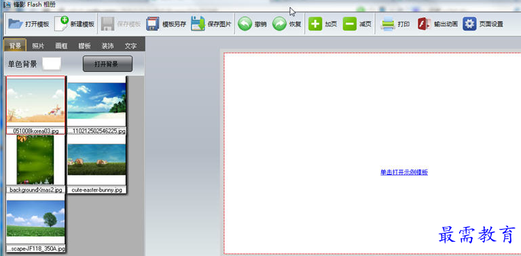
Task: Switch to the 背景 tab
Action: [x=15, y=45]
